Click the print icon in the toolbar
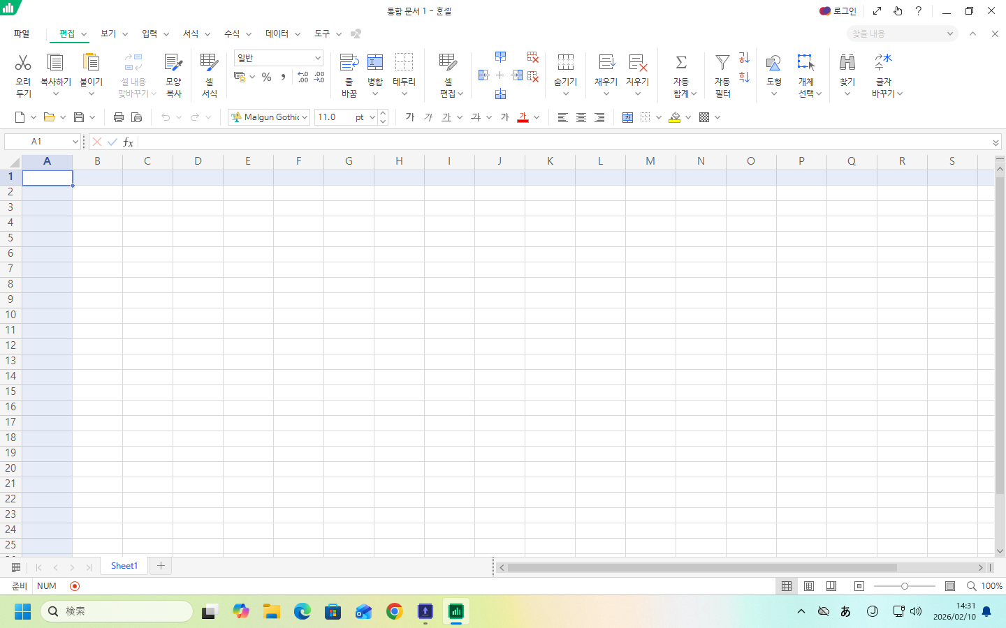The image size is (1006, 628). 119,117
